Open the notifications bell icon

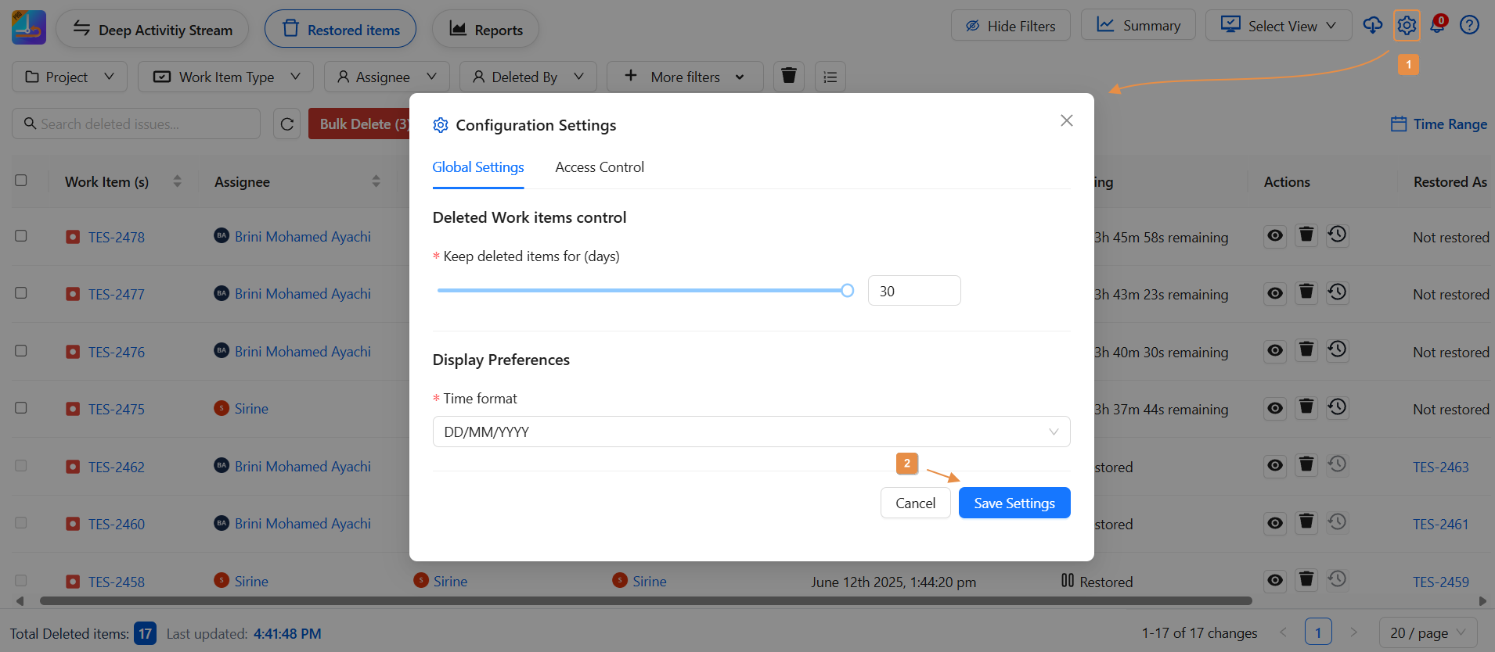[1438, 25]
